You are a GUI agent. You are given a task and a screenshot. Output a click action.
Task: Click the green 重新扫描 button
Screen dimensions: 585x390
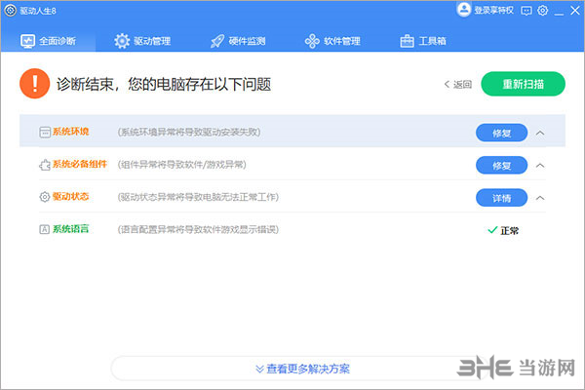523,84
